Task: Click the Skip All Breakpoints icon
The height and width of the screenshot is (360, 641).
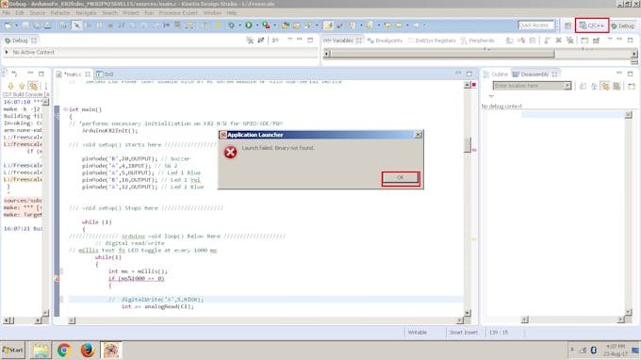Action: click(x=76, y=25)
